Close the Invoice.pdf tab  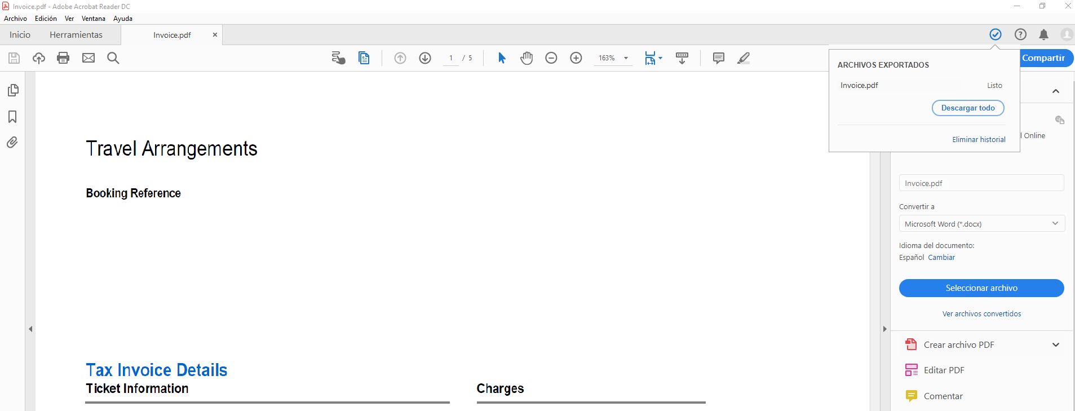pyautogui.click(x=215, y=35)
